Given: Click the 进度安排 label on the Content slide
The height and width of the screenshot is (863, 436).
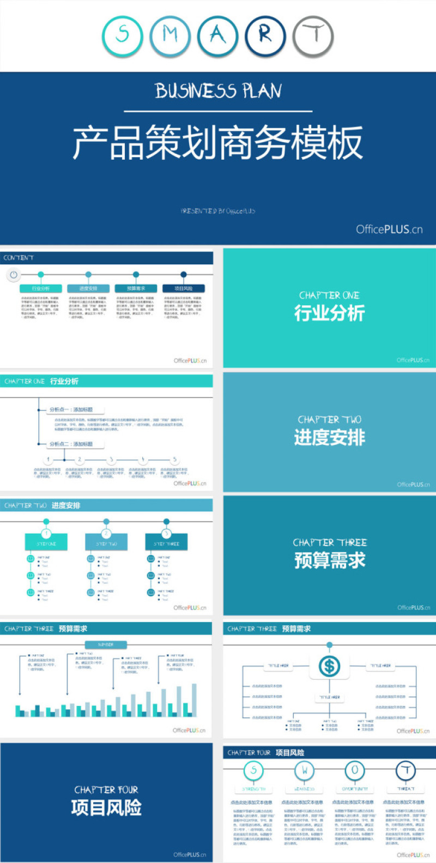Looking at the screenshot, I should coord(88,288).
